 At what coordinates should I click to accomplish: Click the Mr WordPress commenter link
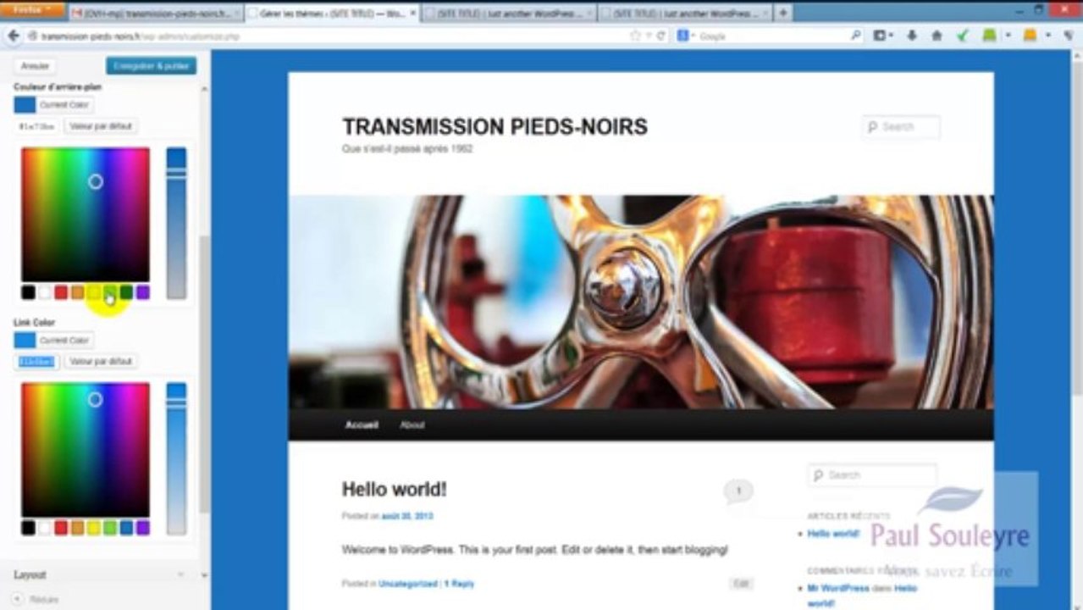click(x=838, y=588)
